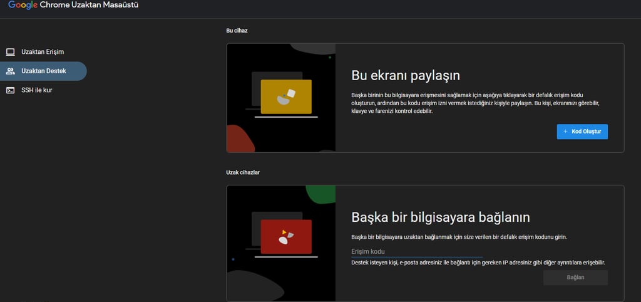Viewport: 641px width, 302px height.
Task: Click the Başka bir bilgisayara bağlanın heading
Action: [x=441, y=217]
